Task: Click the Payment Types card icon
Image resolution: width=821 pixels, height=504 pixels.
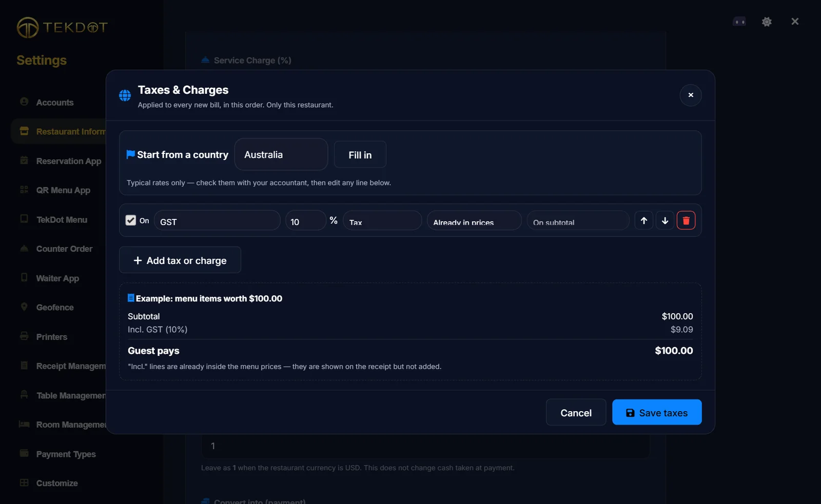Action: tap(24, 453)
